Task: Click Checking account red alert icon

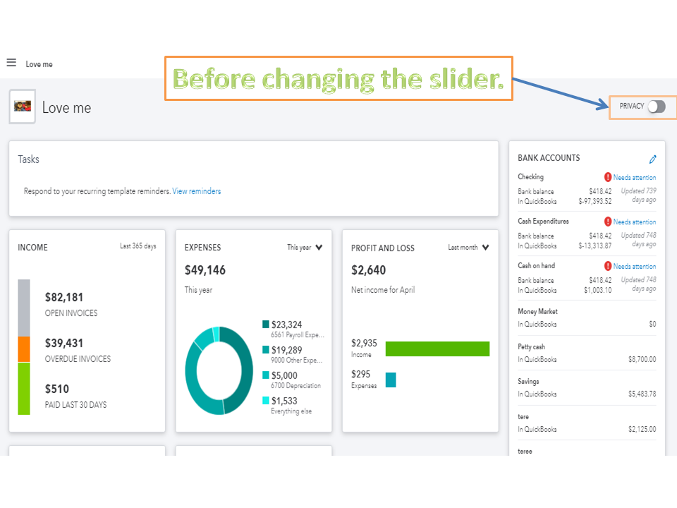Action: (608, 177)
